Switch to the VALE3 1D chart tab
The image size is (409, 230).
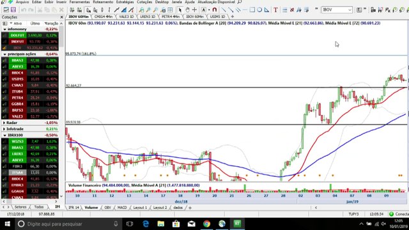tap(126, 17)
